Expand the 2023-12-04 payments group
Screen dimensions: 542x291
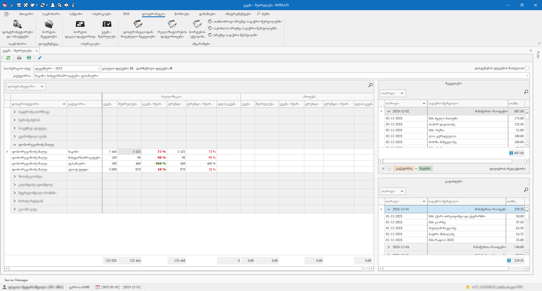[389, 247]
